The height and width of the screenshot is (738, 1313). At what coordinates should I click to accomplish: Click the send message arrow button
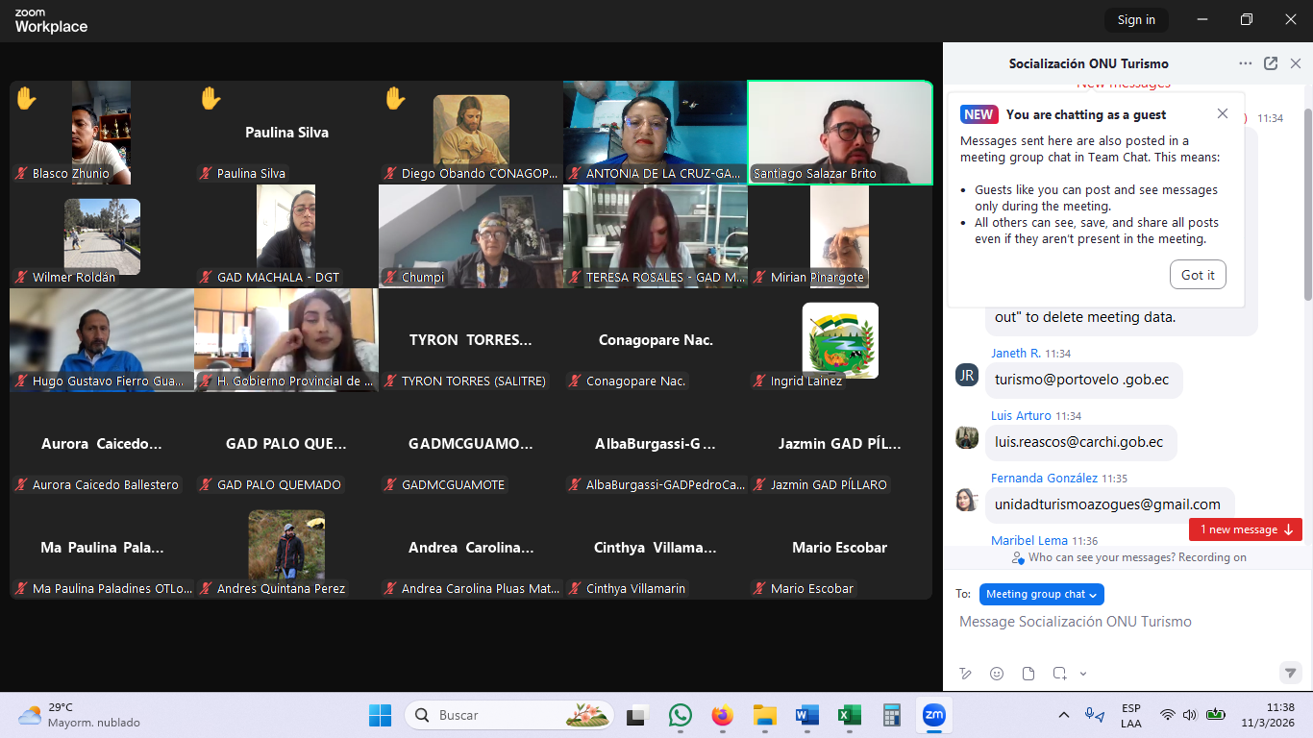[1290, 673]
